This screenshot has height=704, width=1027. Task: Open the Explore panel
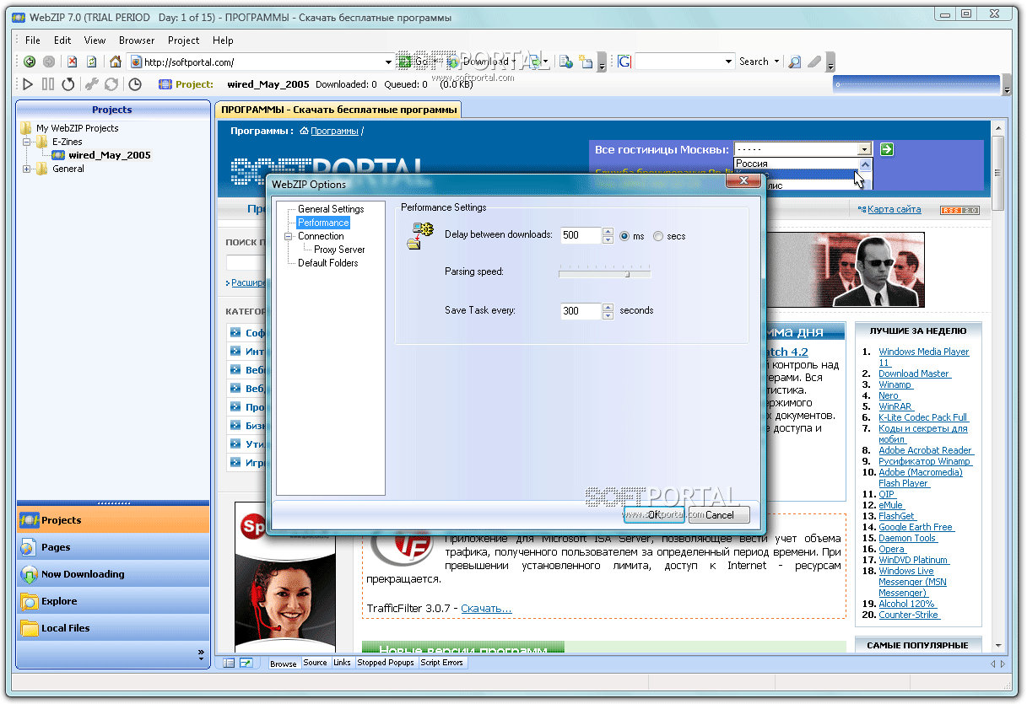pyautogui.click(x=113, y=601)
